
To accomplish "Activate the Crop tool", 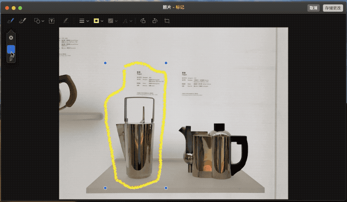I will 167,20.
